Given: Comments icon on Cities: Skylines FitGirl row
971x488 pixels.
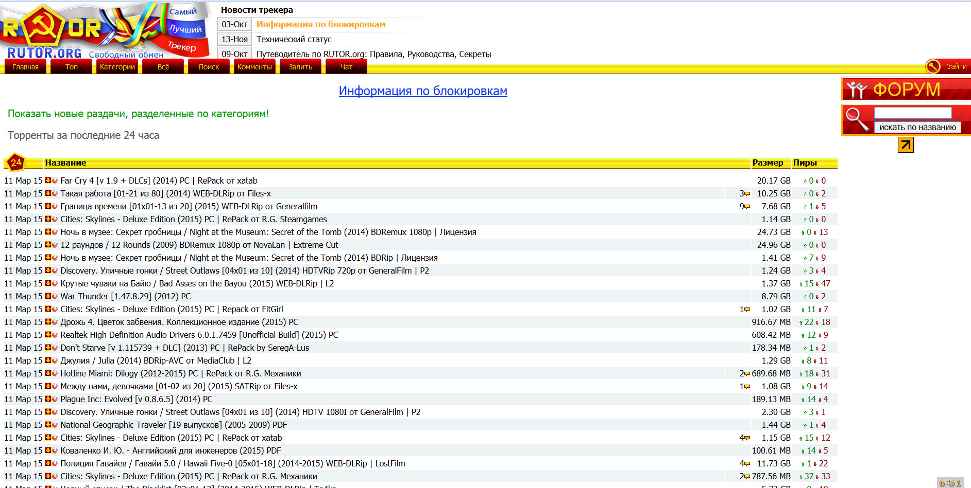Looking at the screenshot, I should [747, 310].
